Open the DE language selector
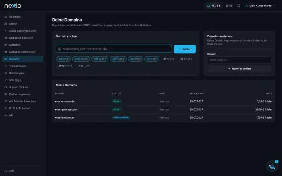This screenshot has width=282, height=176. (229, 6)
